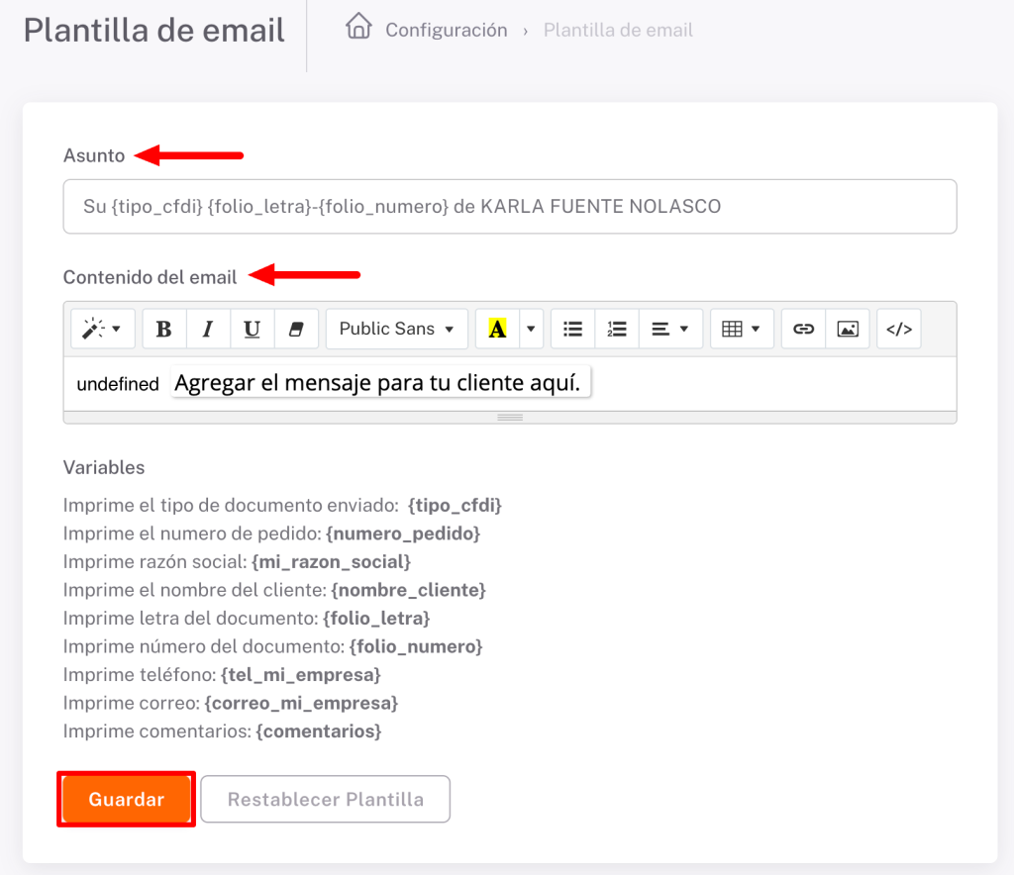The height and width of the screenshot is (875, 1014).
Task: Toggle bold formatting
Action: (164, 329)
